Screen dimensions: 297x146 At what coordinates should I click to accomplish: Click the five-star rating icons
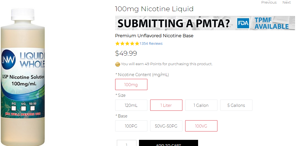127,44
